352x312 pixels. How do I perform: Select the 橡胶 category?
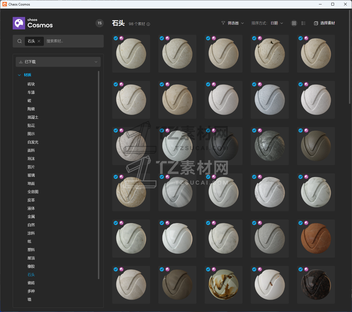click(x=31, y=266)
